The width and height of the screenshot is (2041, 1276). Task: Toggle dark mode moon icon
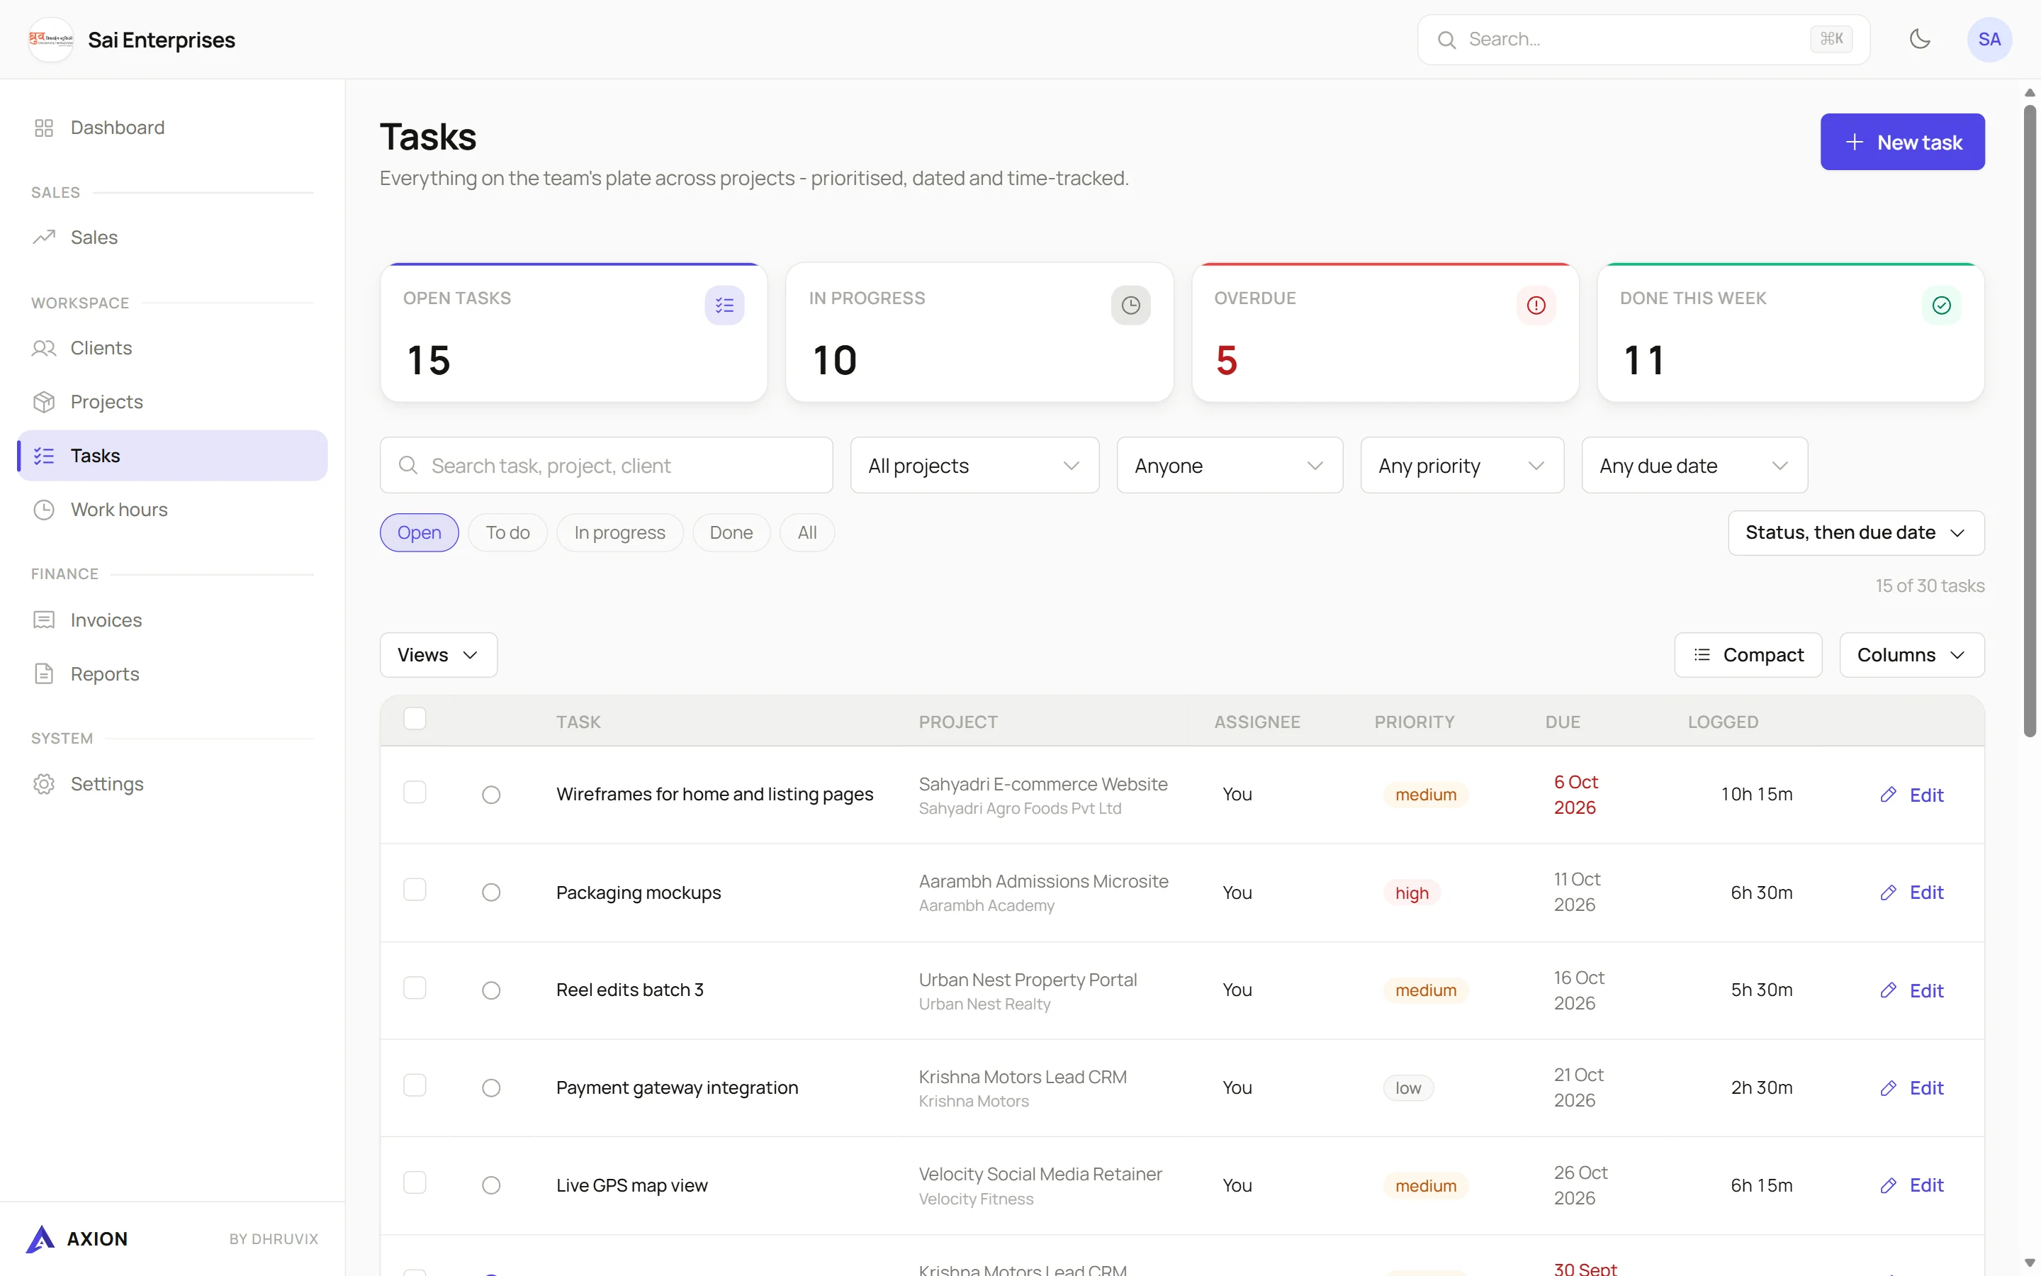pos(1920,39)
